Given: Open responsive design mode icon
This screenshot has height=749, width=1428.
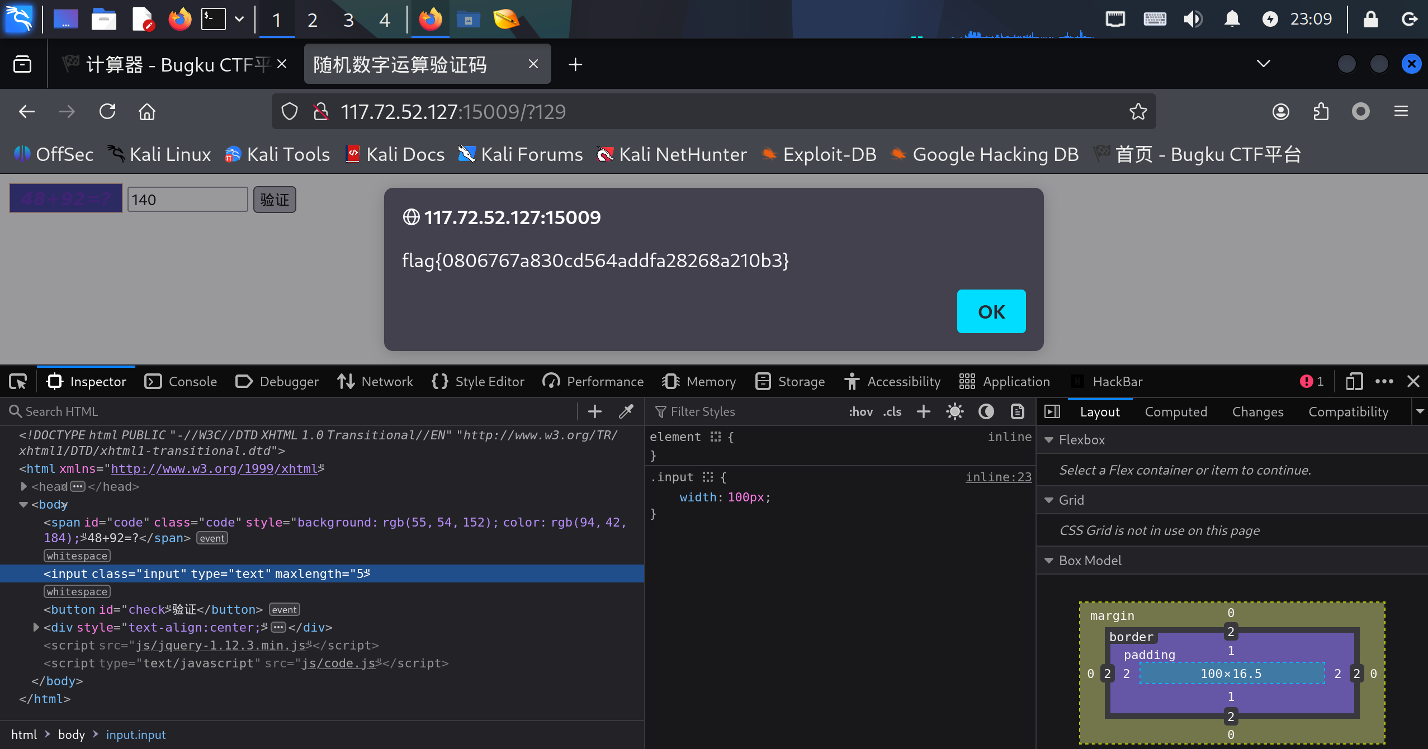Looking at the screenshot, I should pyautogui.click(x=1354, y=382).
